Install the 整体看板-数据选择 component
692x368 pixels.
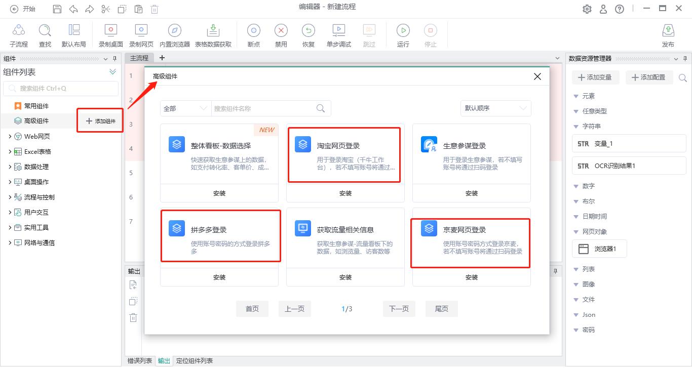click(219, 193)
